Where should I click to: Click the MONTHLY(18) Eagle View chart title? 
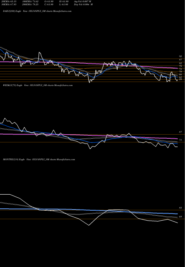click(39, 159)
